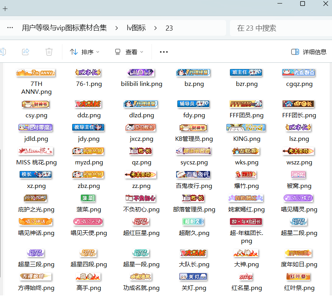Open the 查看 view dropdown
Viewport: 332px width, 297px height.
[x=129, y=52]
